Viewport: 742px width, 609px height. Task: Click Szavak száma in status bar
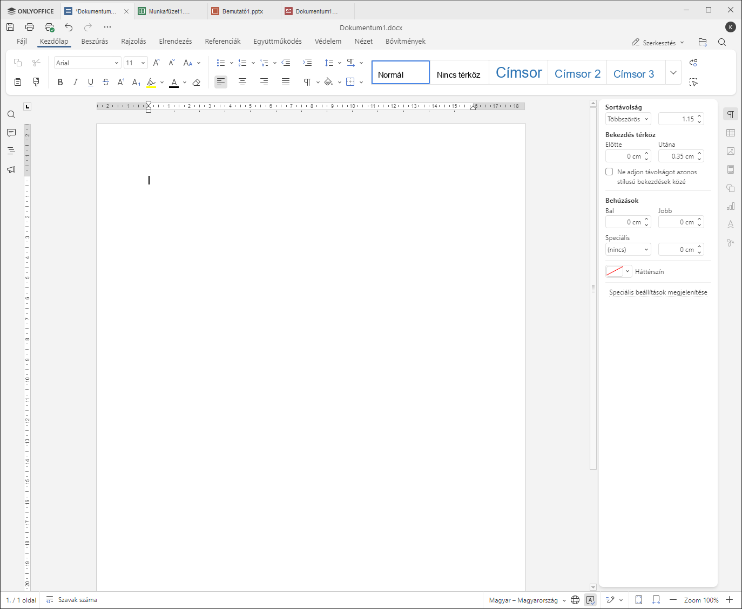coord(72,600)
